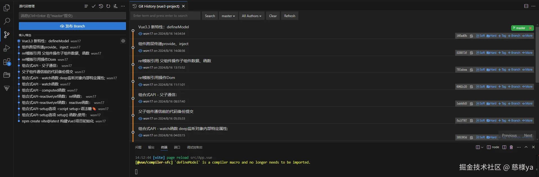Open More options for commit fa1f767
Screen dimensions: 539x177
[x=527, y=121]
